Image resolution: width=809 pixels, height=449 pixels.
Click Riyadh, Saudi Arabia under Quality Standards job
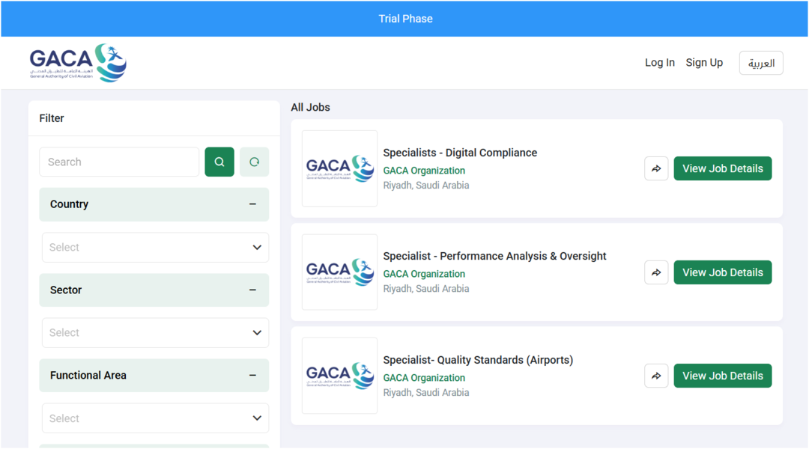[x=426, y=393]
